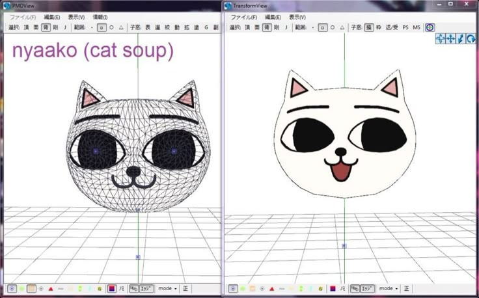Image resolution: width=479 pixels, height=298 pixels.
Task: Toggle MMD button in PMDView bottom bar
Action: coord(134,288)
